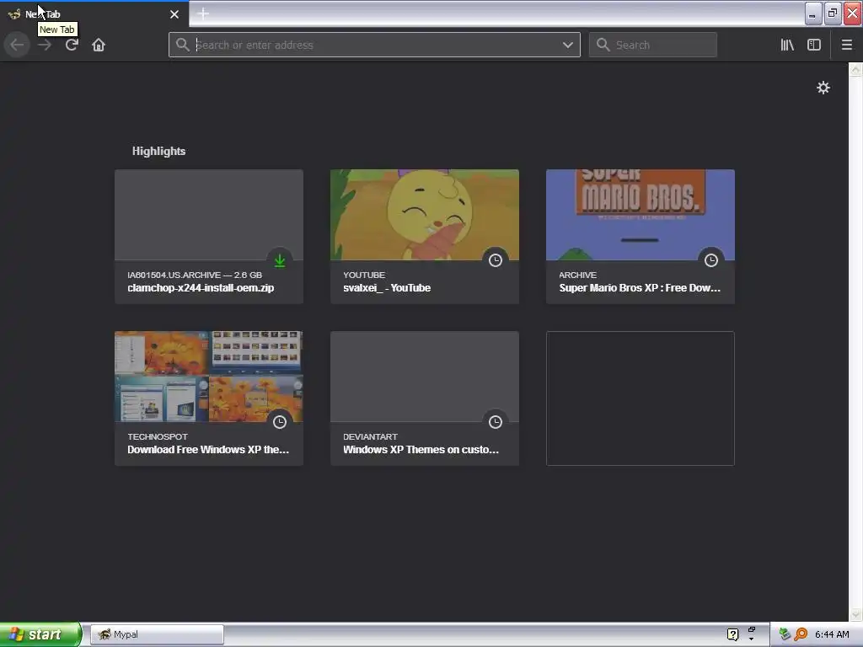The width and height of the screenshot is (863, 647).
Task: Click the history clock on Technospot card
Action: coord(280,422)
